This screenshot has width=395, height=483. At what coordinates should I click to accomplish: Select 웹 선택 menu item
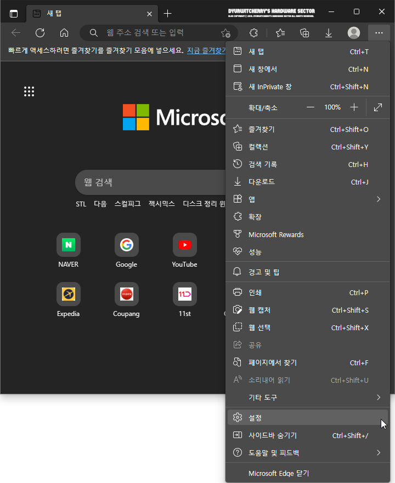(x=308, y=327)
